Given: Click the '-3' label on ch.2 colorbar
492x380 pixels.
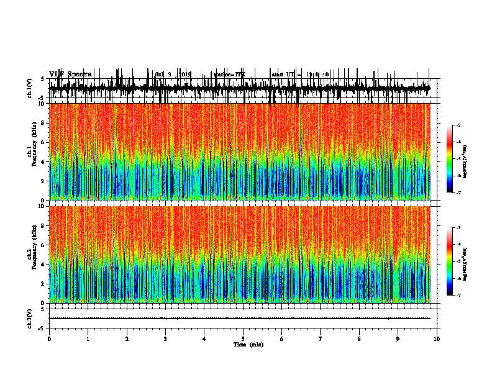Looking at the screenshot, I should tap(458, 228).
